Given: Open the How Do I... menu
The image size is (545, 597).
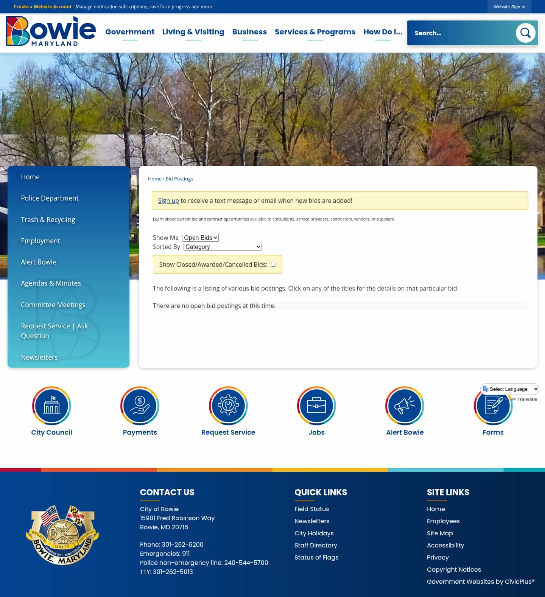Looking at the screenshot, I should pos(383,32).
